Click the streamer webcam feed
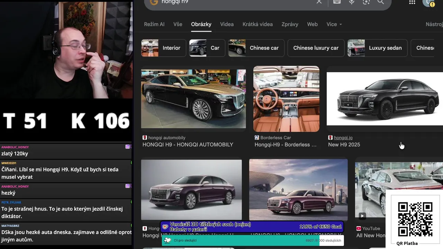 [66, 50]
